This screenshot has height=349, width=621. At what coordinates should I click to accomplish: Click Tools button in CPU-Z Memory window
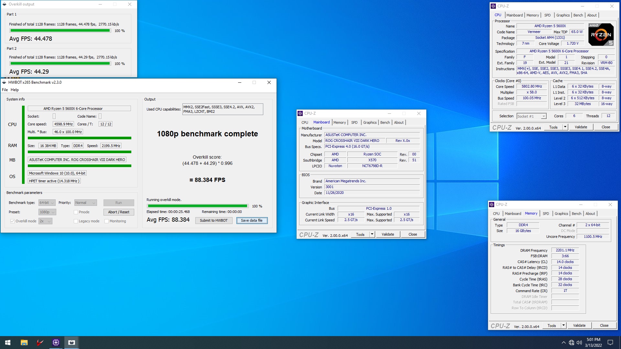point(552,326)
